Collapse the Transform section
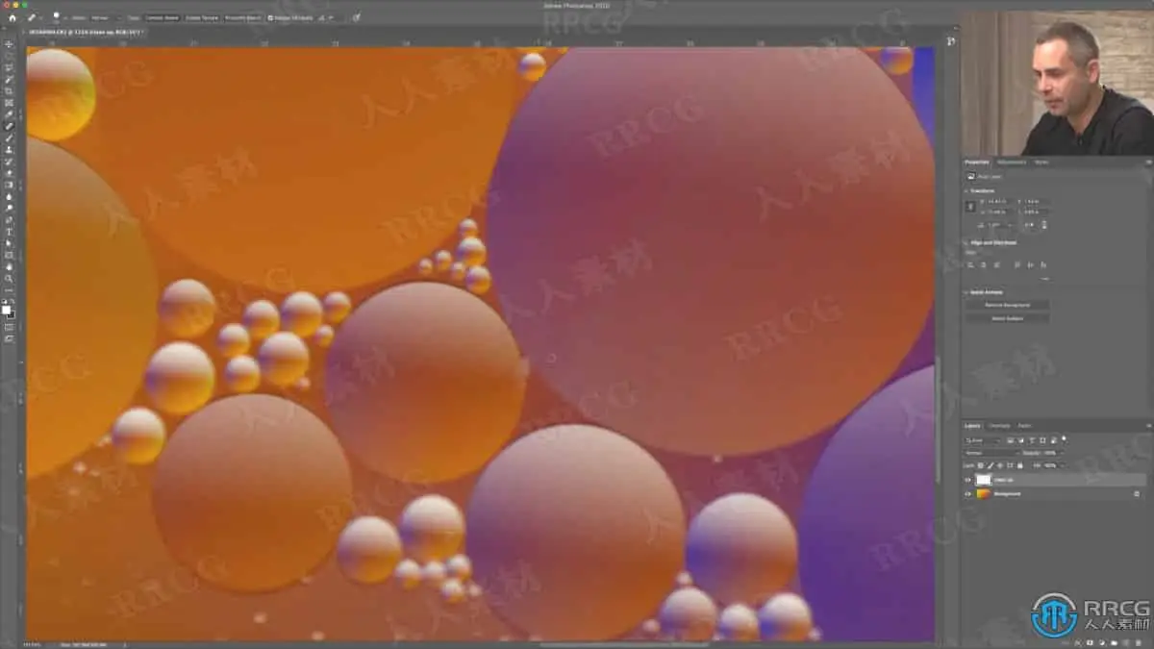This screenshot has width=1154, height=649. click(966, 191)
